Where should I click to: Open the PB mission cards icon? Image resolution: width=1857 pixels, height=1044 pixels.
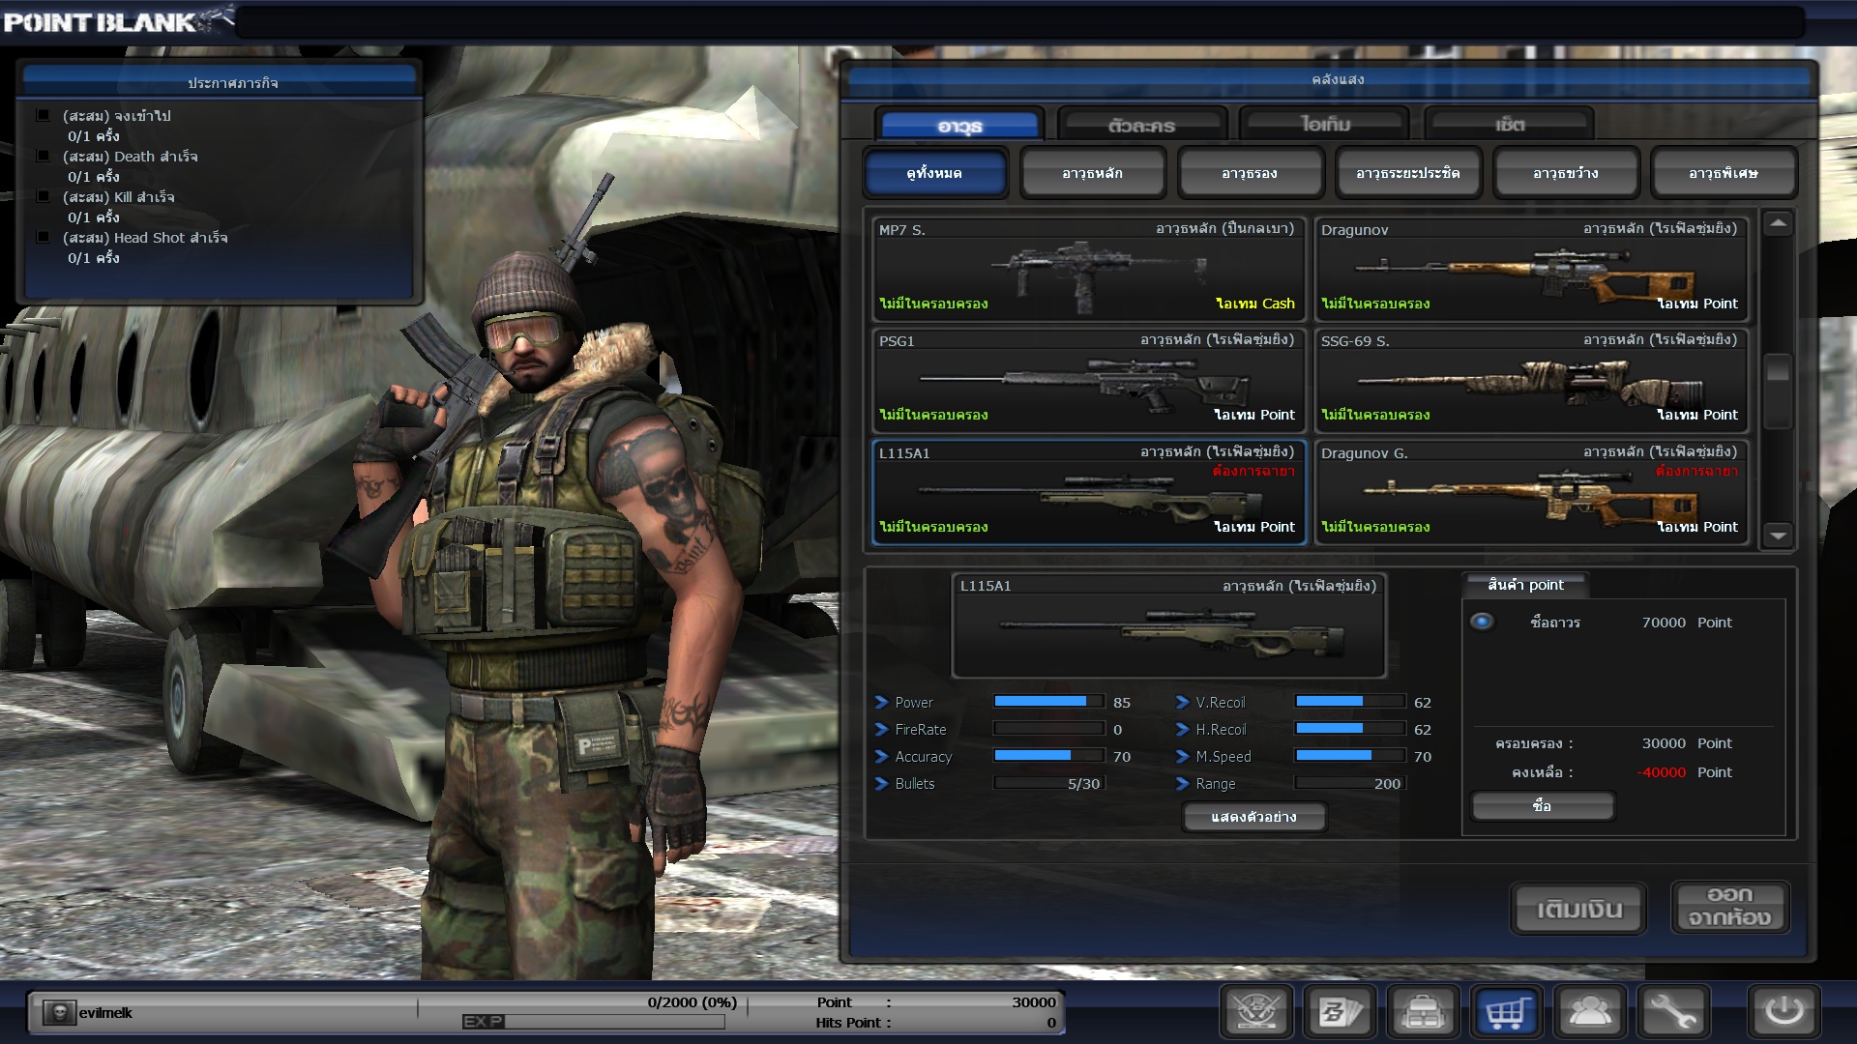(1340, 1012)
